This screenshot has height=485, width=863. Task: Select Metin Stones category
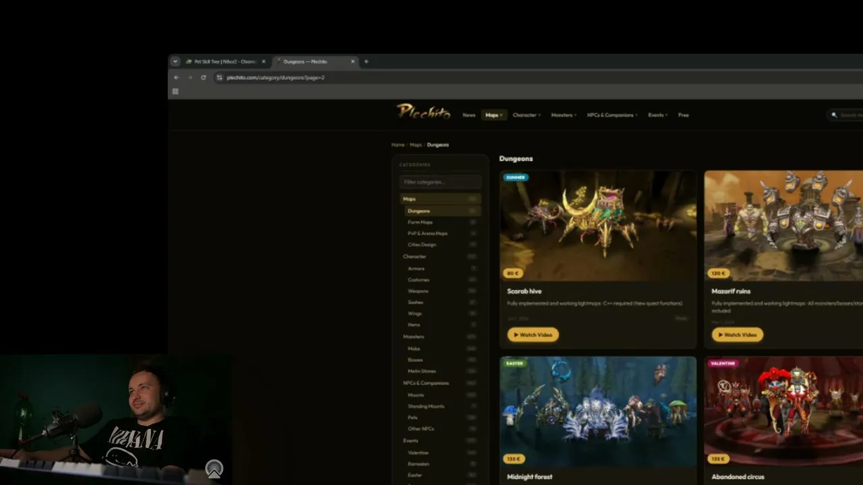(x=442, y=371)
